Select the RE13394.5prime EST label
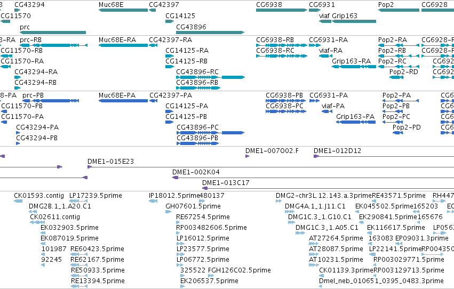 (98, 281)
